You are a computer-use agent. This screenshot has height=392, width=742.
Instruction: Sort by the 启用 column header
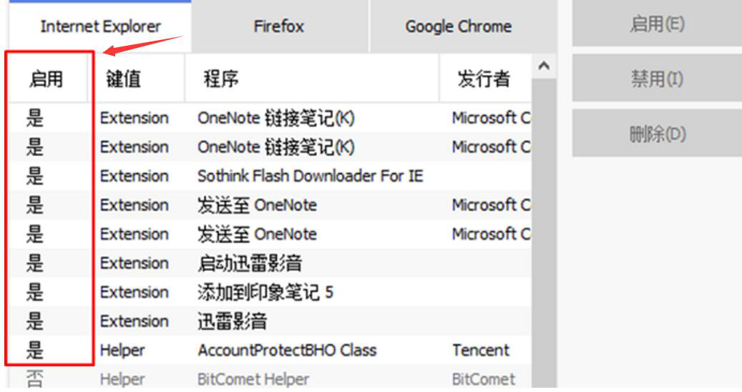47,79
